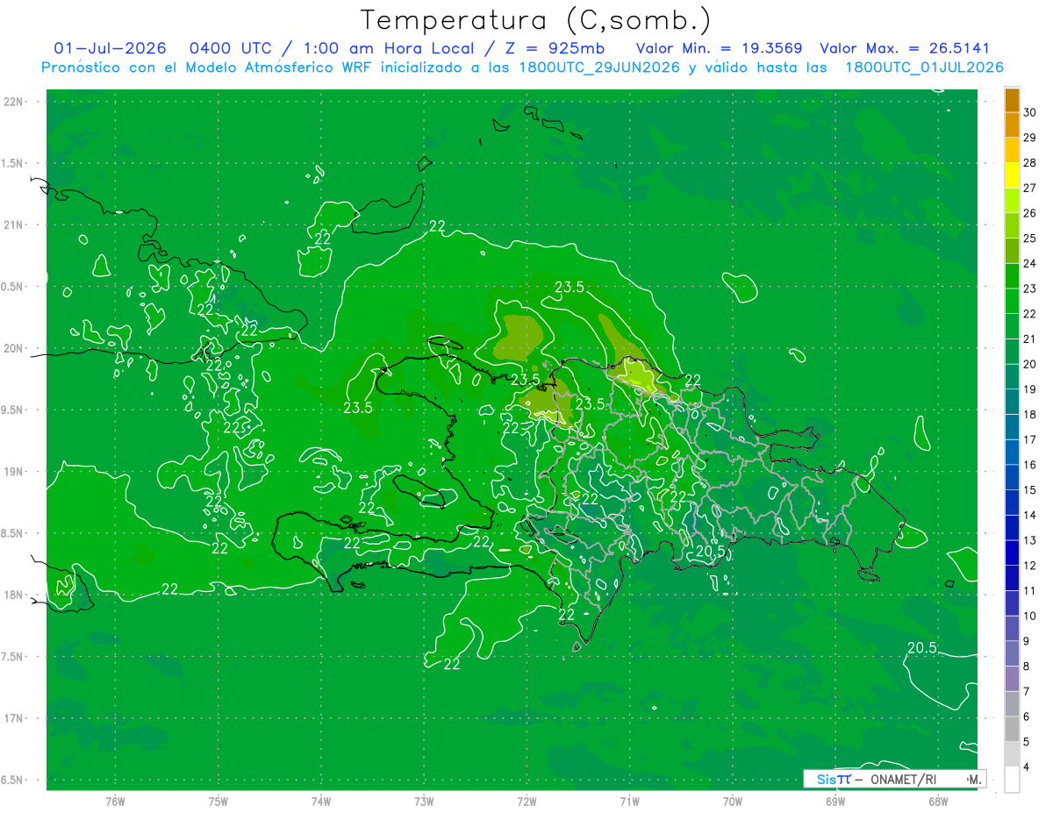Viewport: 1053px width, 813px height.
Task: Click the 23.5 contour label near 20.5N
Action: click(569, 287)
